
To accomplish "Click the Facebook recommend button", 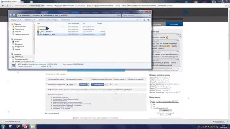I will 97,85.
